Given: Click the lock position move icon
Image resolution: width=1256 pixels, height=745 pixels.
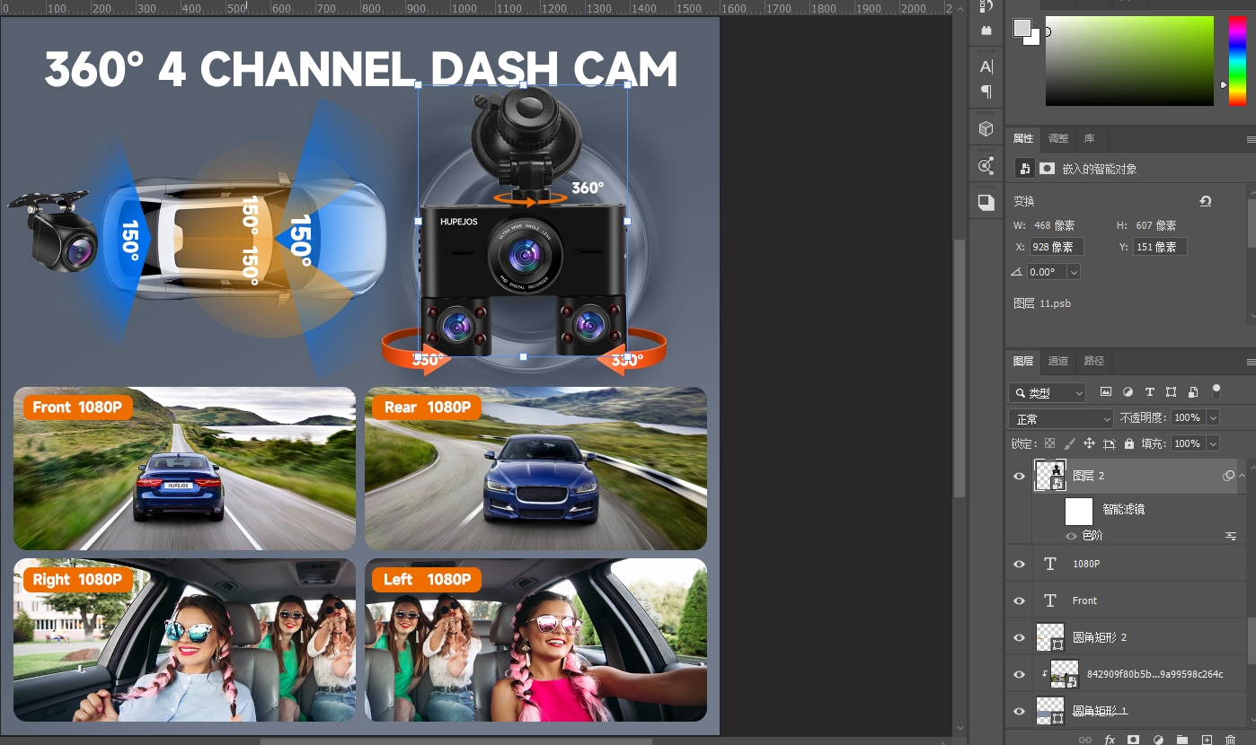Looking at the screenshot, I should tap(1089, 443).
